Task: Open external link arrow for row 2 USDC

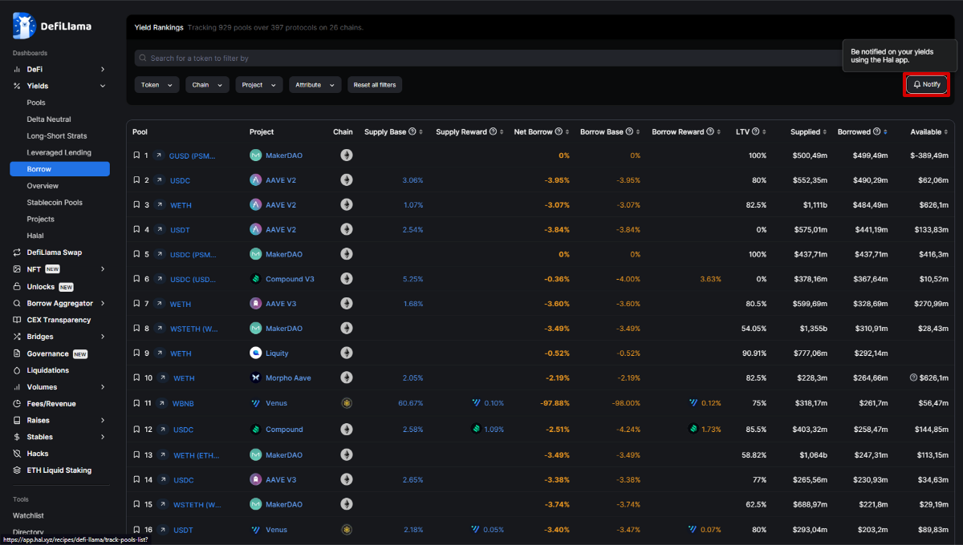Action: (159, 180)
